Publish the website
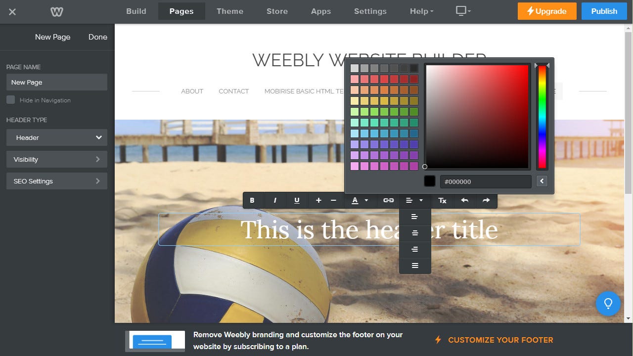Screen dimensions: 633x356 pyautogui.click(x=604, y=11)
